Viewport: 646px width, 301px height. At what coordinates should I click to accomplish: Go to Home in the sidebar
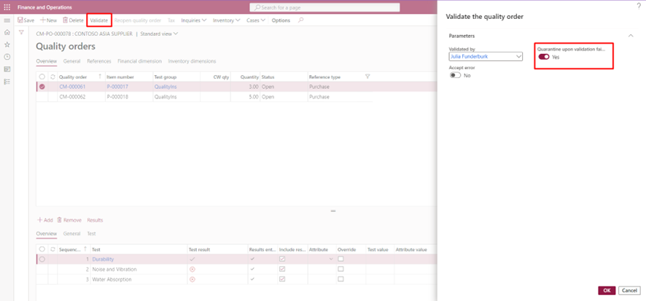(7, 32)
